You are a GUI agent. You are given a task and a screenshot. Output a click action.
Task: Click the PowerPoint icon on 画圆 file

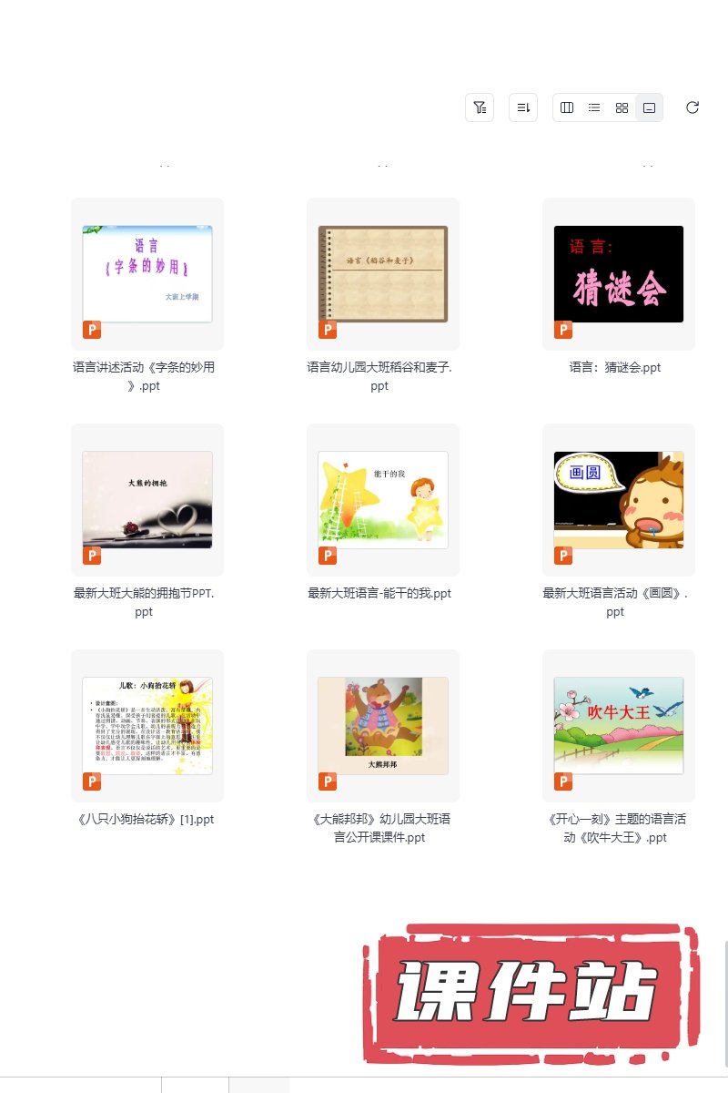[x=563, y=556]
